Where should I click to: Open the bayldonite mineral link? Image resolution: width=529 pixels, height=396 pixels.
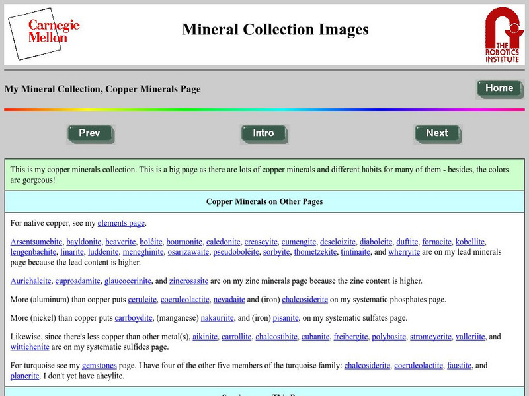(84, 242)
